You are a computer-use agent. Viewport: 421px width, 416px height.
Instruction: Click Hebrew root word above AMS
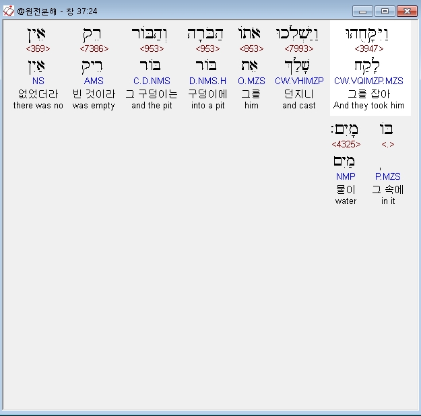coord(92,67)
